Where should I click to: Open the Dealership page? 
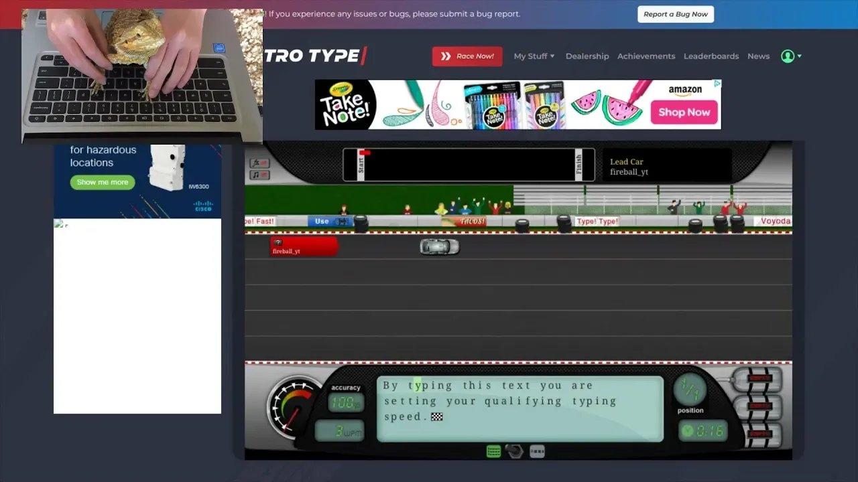(x=587, y=56)
